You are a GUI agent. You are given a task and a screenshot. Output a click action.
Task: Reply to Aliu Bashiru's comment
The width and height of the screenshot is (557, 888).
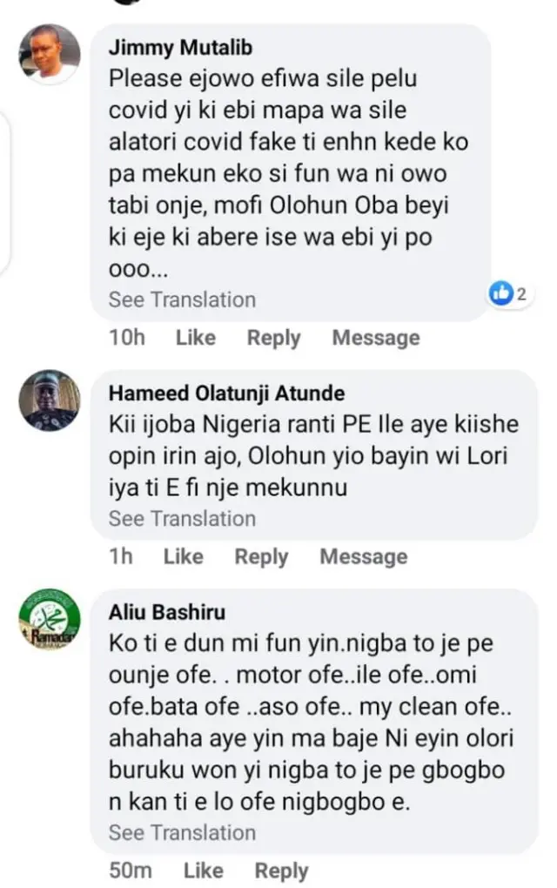280,870
